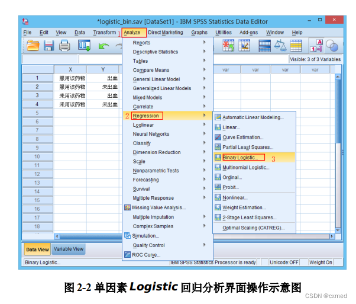This screenshot has height=304, width=356.
Task: Click the Split File toolbar icon
Action: pyautogui.click(x=265, y=46)
